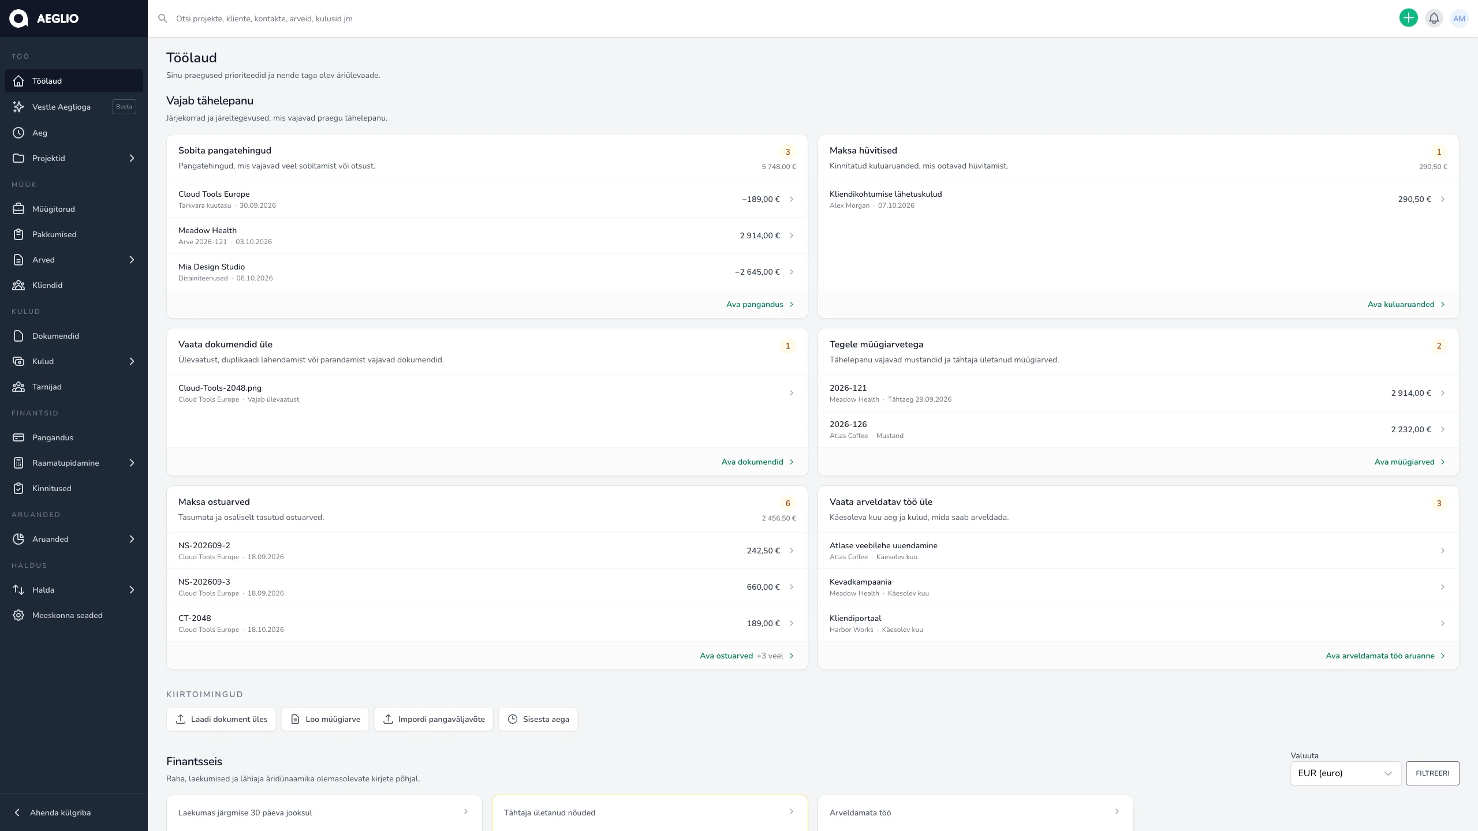The image size is (1478, 831).
Task: Expand the Arved submenu chevron
Action: tap(132, 260)
